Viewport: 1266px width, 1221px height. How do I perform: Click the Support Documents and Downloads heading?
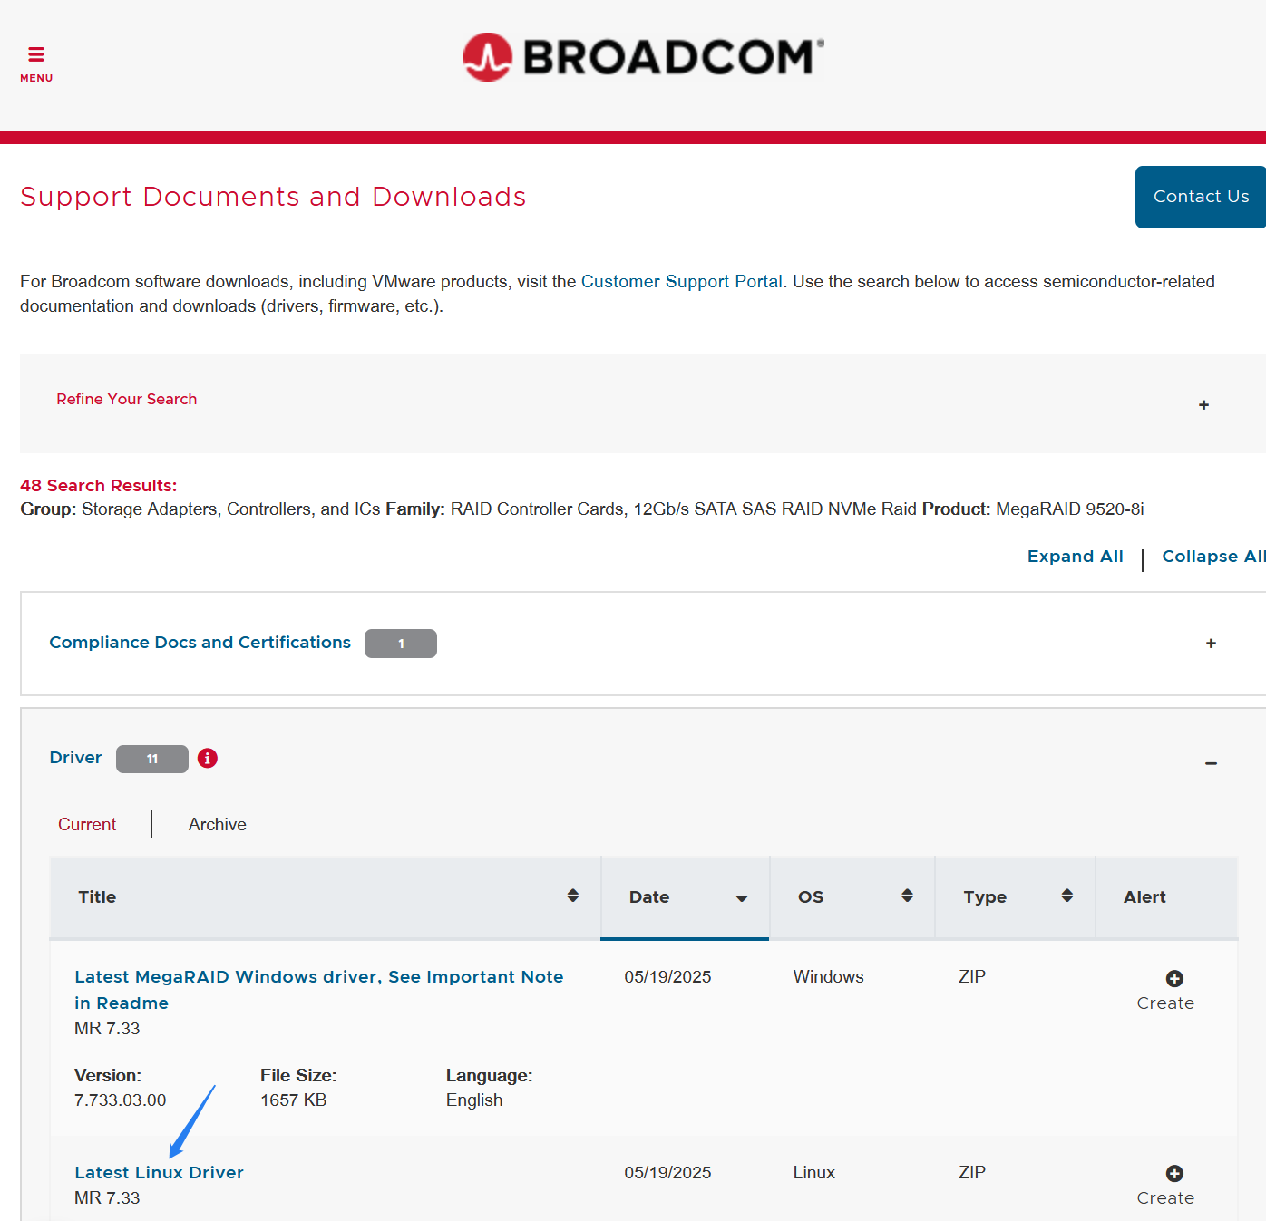click(273, 197)
